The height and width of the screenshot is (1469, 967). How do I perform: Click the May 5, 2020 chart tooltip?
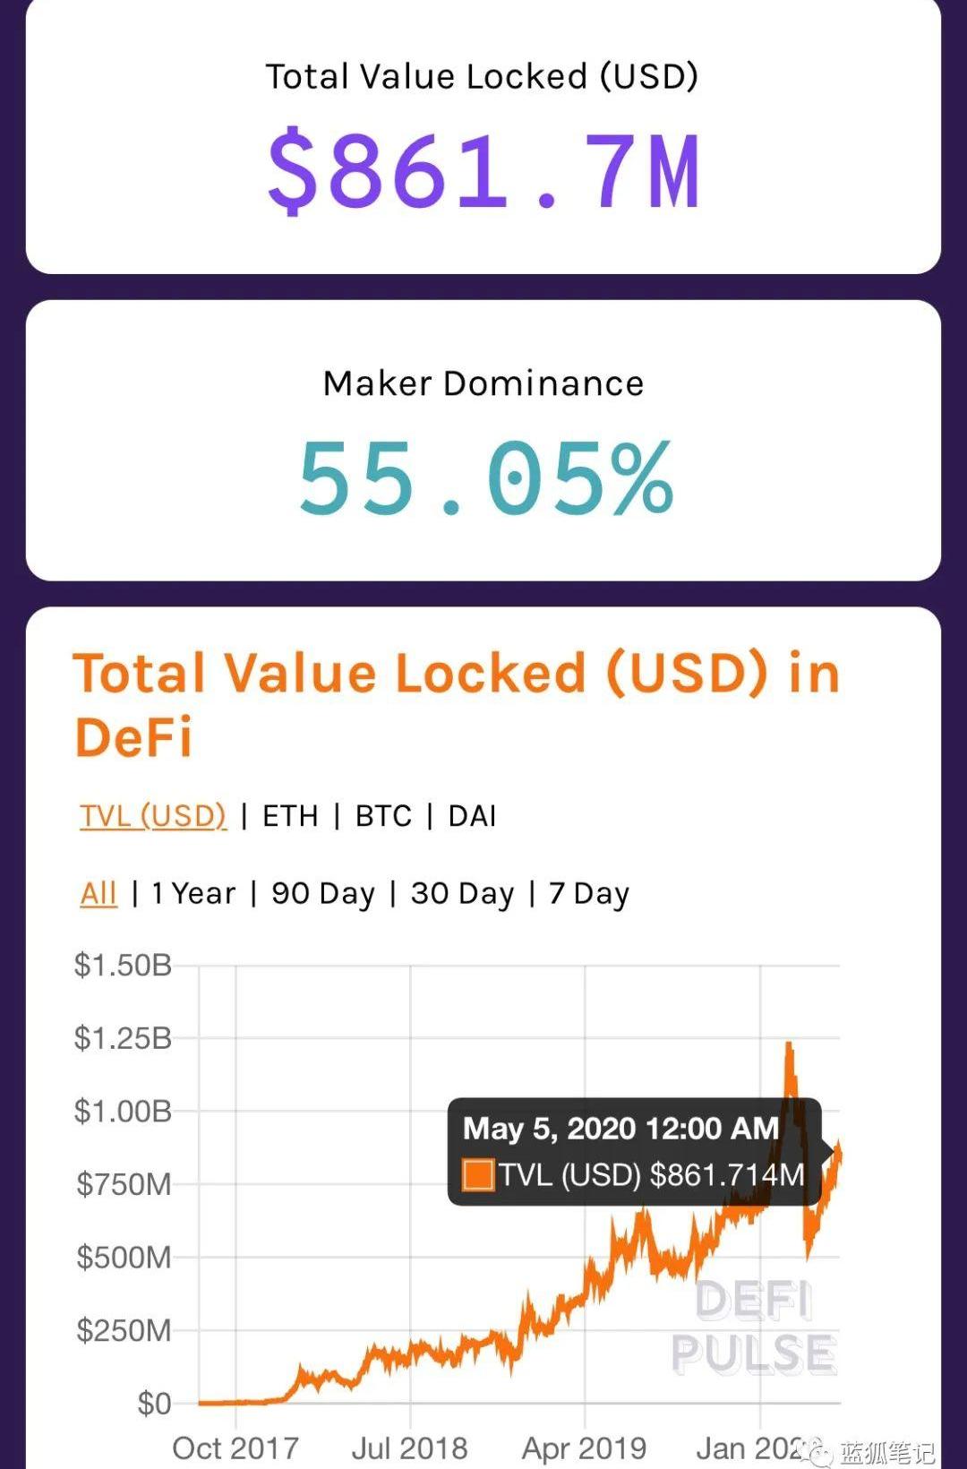pyautogui.click(x=634, y=1151)
